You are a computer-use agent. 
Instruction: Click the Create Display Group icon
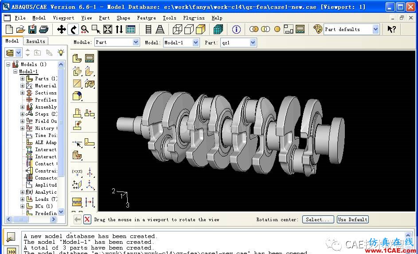(x=289, y=29)
